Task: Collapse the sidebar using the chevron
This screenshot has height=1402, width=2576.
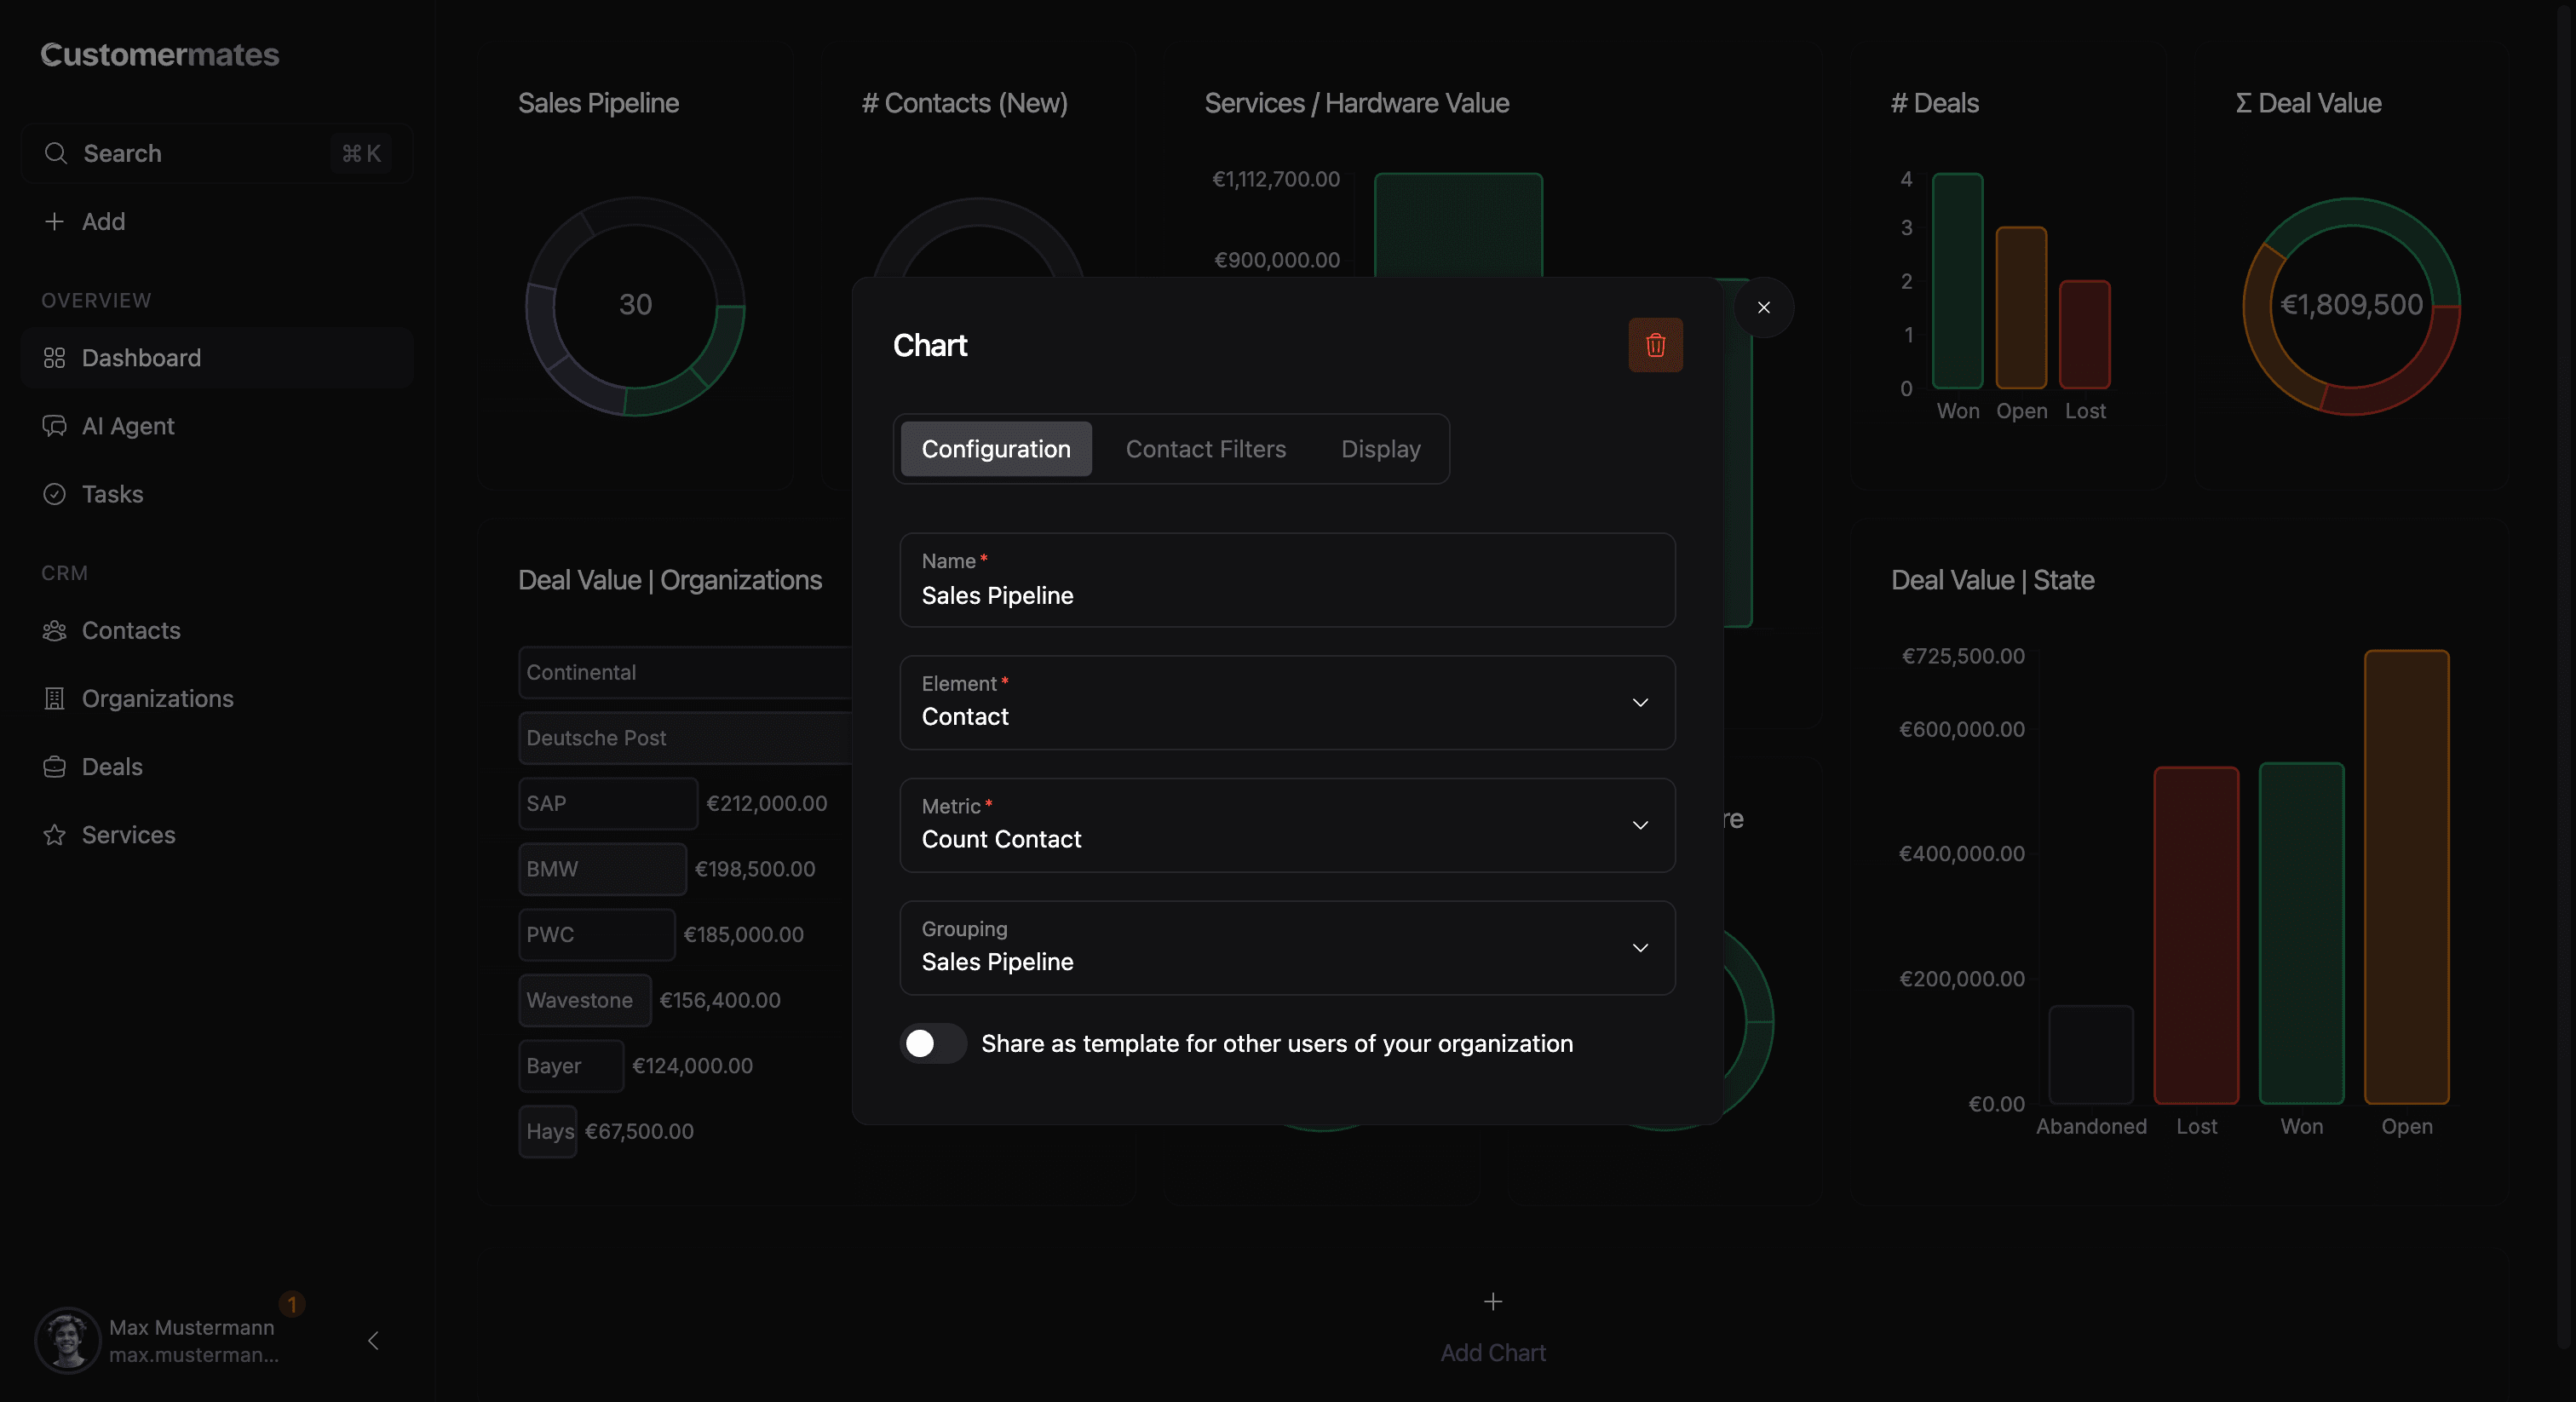Action: (374, 1341)
